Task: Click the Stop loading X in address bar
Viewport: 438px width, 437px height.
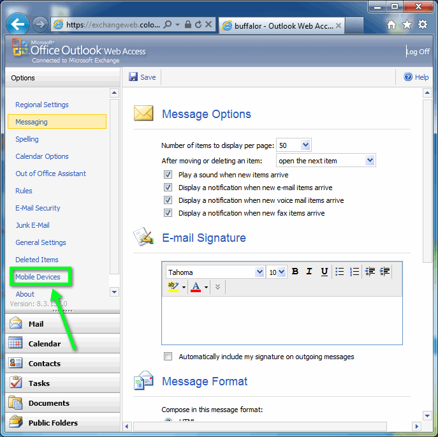Action: (x=208, y=25)
